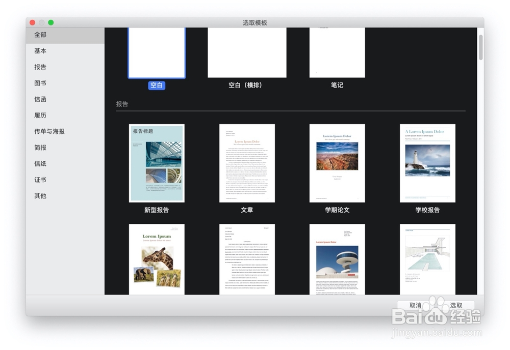Browse the 图书 category
Image resolution: width=510 pixels, height=350 pixels.
[40, 83]
